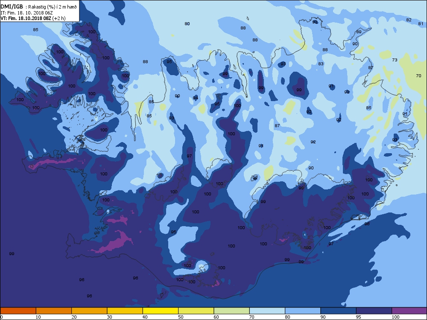Click the map value 81 at top right

click(421, 23)
